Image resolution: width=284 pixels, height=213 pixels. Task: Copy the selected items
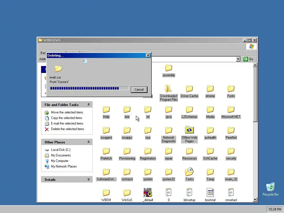pos(67,118)
